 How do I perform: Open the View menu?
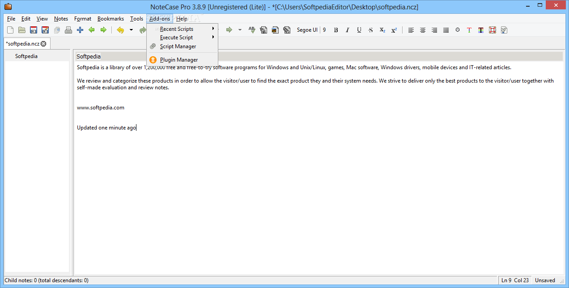pos(42,19)
